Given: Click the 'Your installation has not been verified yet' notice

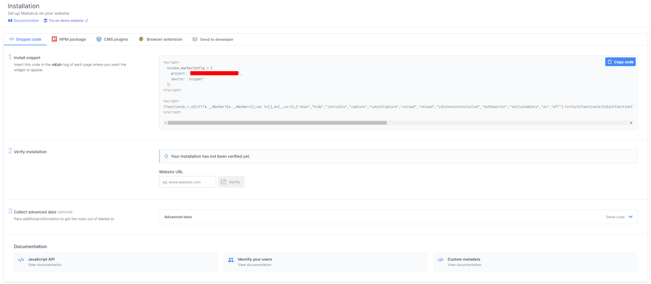Looking at the screenshot, I should 398,156.
